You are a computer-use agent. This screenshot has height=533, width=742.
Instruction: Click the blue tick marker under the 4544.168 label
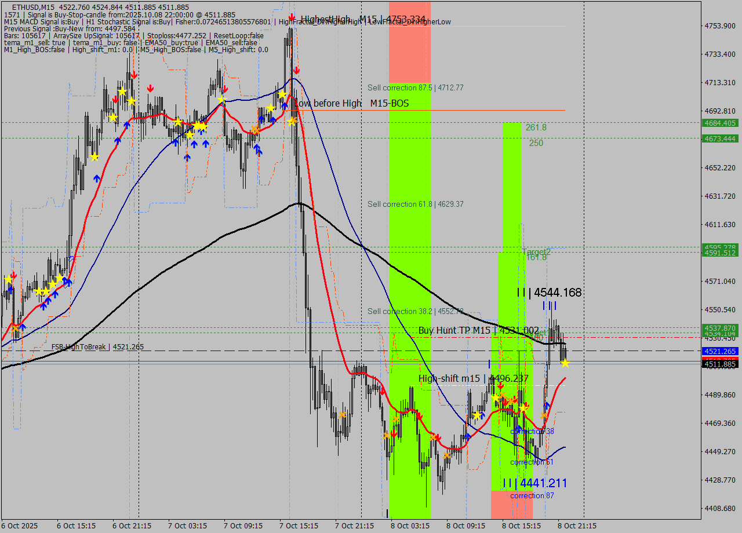(549, 305)
